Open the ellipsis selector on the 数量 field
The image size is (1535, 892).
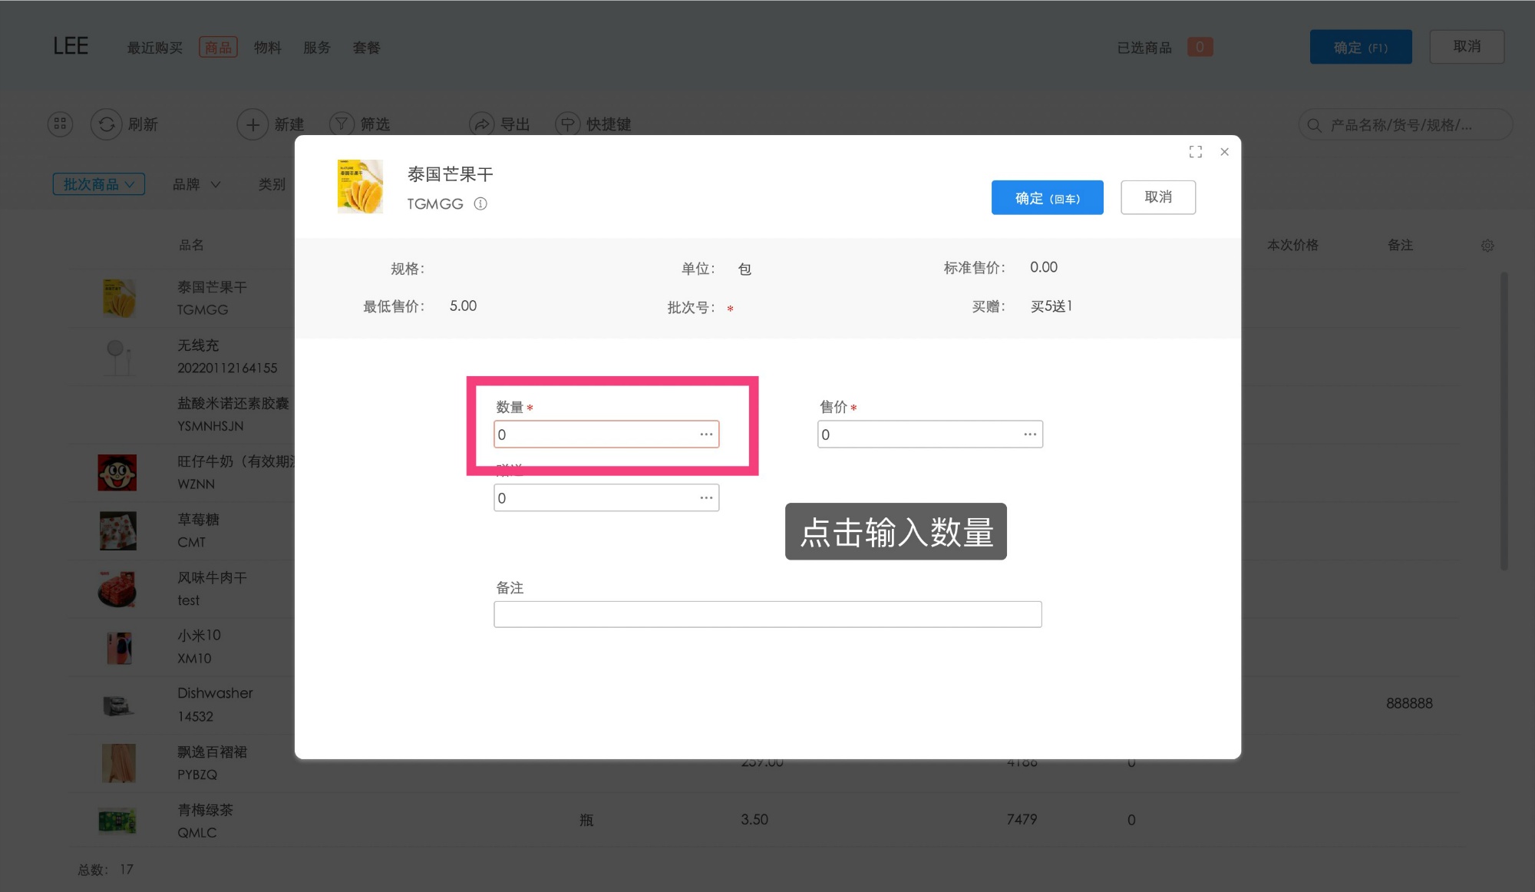(705, 434)
